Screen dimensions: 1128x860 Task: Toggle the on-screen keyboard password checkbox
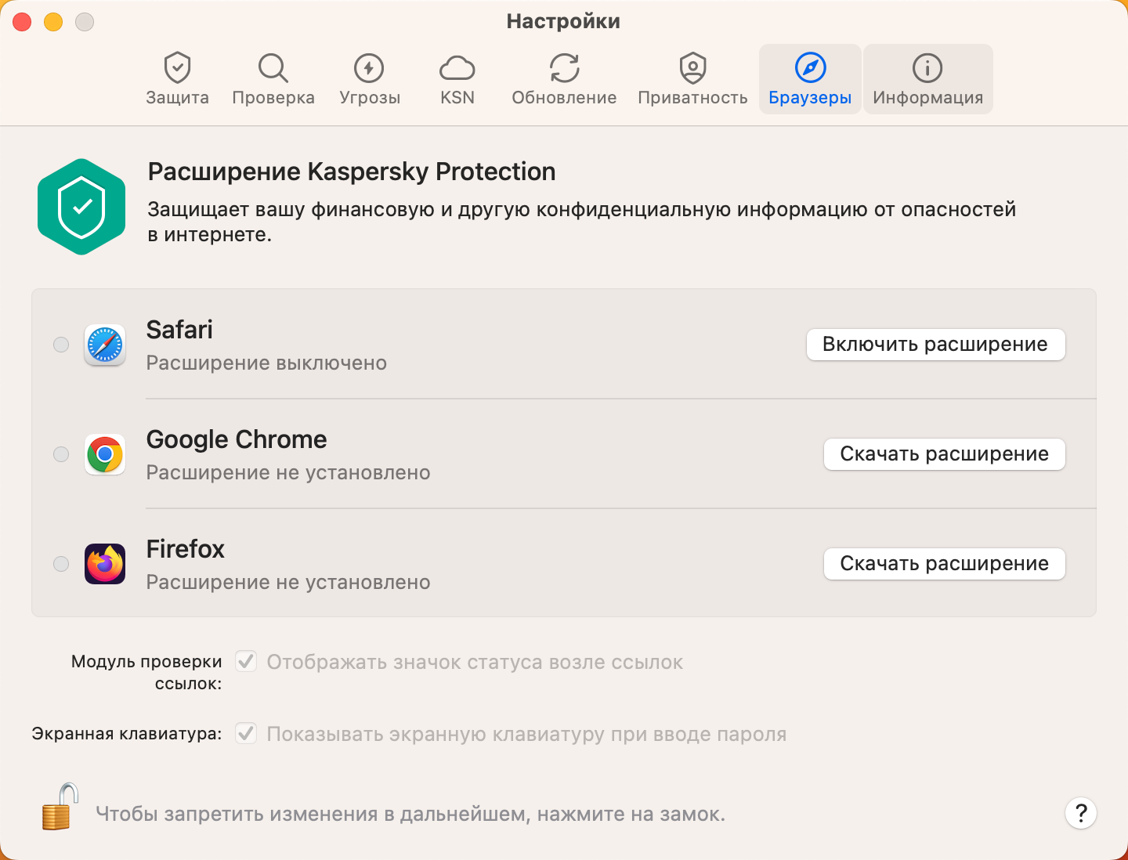[246, 734]
